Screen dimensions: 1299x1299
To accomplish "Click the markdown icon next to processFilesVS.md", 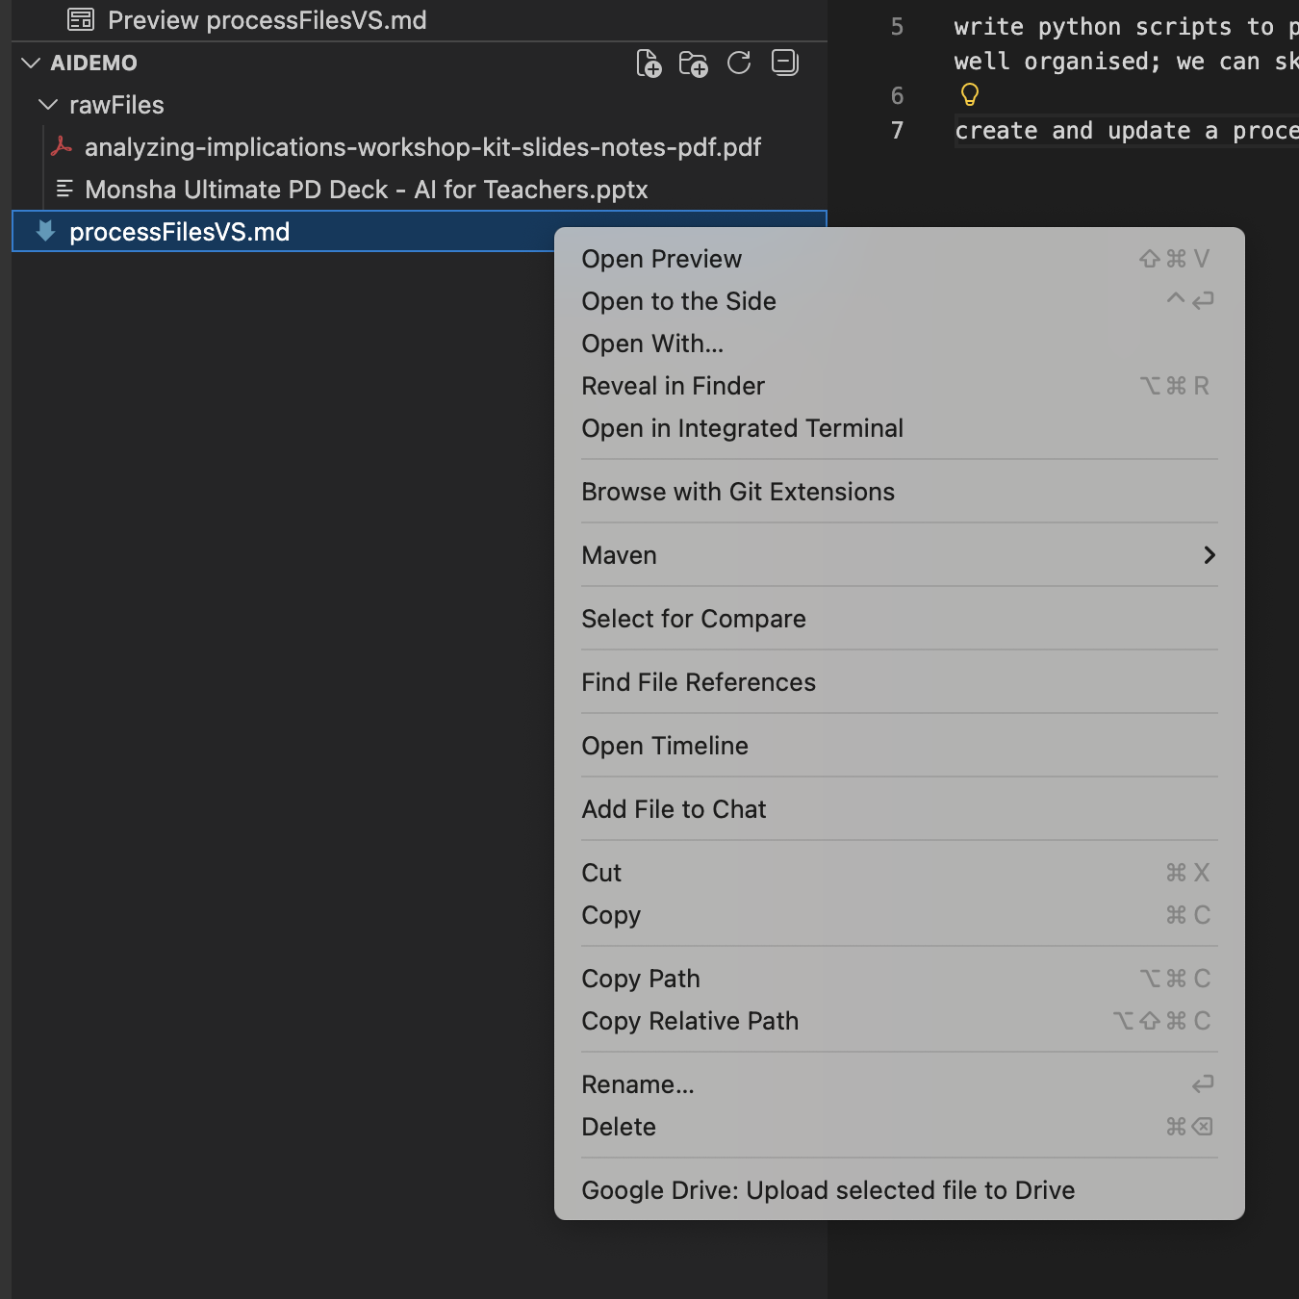I will (x=45, y=232).
